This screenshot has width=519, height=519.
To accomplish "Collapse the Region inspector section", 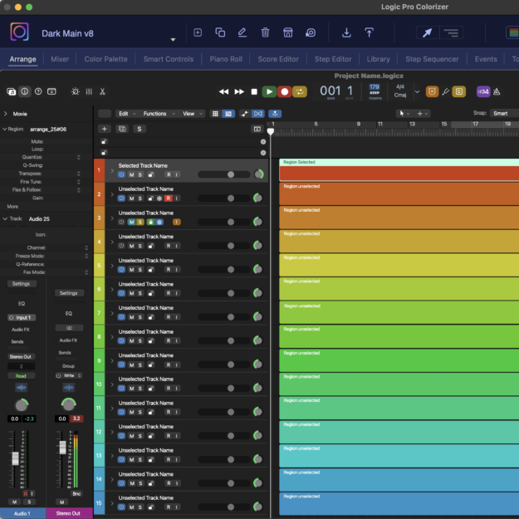I will (5, 129).
